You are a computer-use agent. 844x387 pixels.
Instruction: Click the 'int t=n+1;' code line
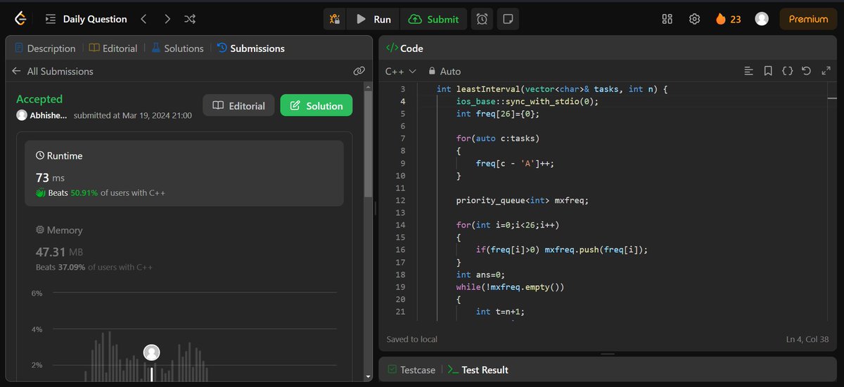(x=500, y=312)
